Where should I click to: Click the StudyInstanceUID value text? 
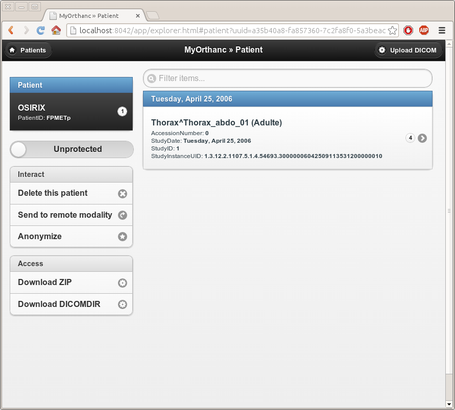click(293, 156)
